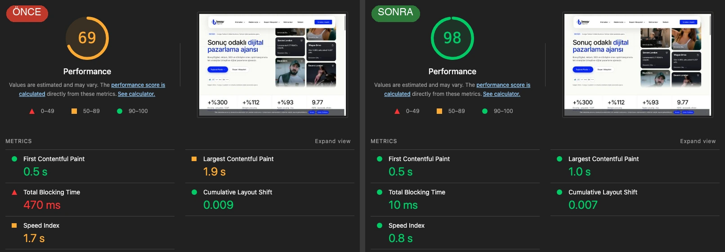Click the red triangle beside Total Blocking Time
The width and height of the screenshot is (725, 252).
pyautogui.click(x=14, y=192)
